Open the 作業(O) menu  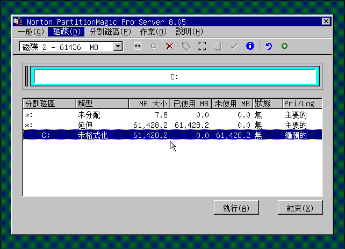pyautogui.click(x=153, y=32)
